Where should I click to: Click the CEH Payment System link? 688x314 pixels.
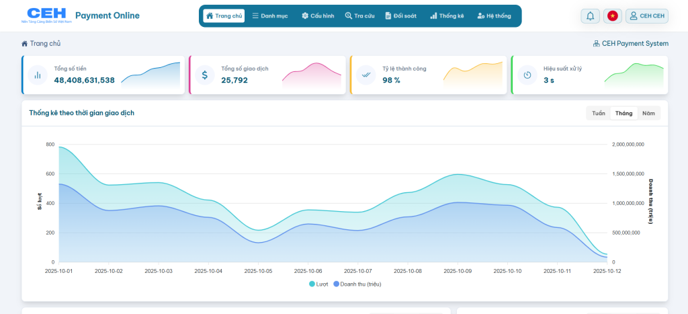[630, 44]
